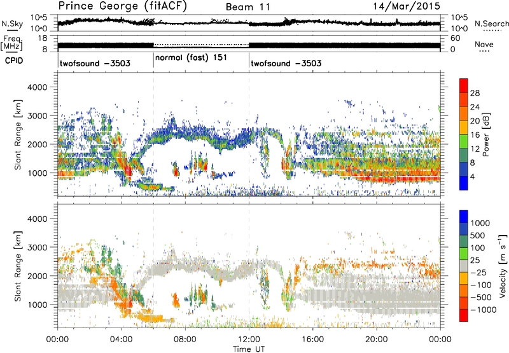
Task: Click 'Slant Range [km]' label of power panel
Action: (x=18, y=134)
